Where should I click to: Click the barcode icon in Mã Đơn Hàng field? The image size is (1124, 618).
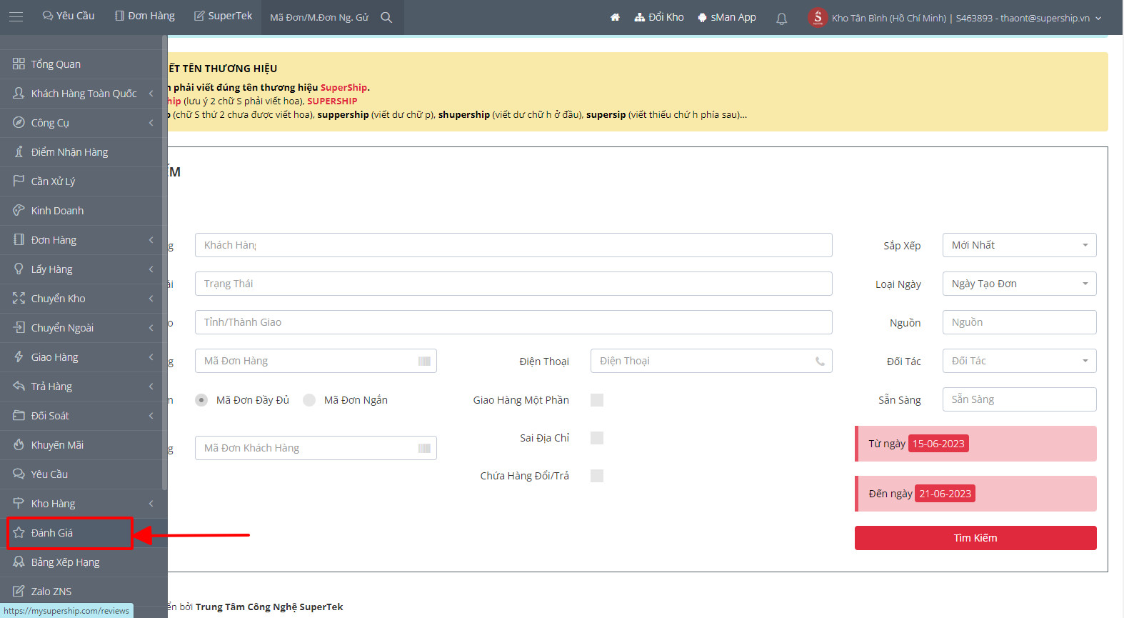(x=424, y=361)
